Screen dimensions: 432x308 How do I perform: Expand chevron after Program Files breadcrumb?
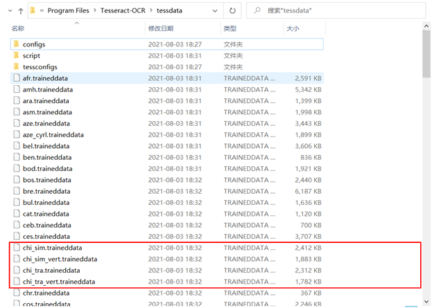(95, 10)
